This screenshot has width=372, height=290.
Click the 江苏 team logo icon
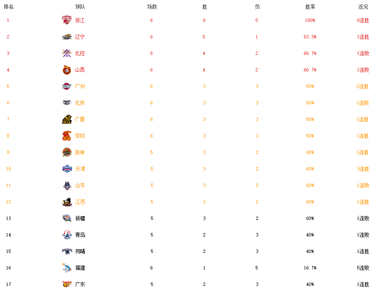pyautogui.click(x=67, y=202)
